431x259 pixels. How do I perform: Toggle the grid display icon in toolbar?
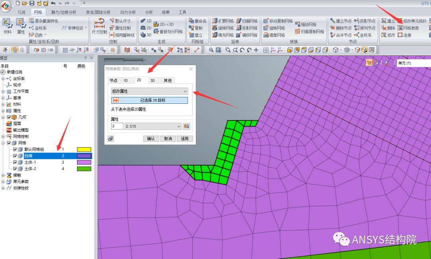click(x=65, y=50)
